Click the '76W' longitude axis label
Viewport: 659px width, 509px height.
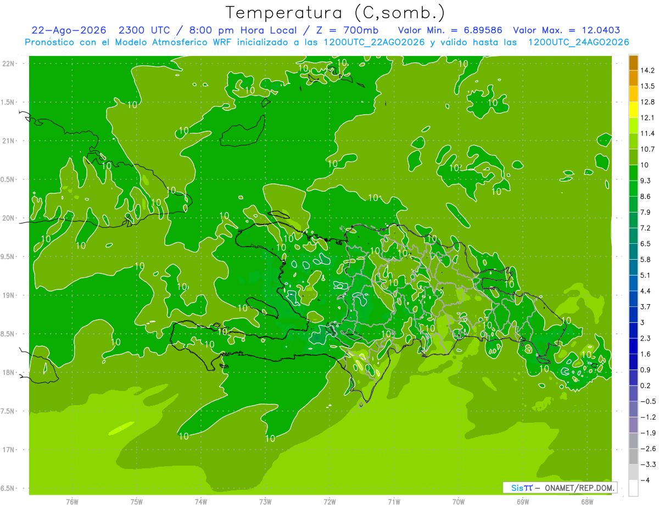click(72, 501)
